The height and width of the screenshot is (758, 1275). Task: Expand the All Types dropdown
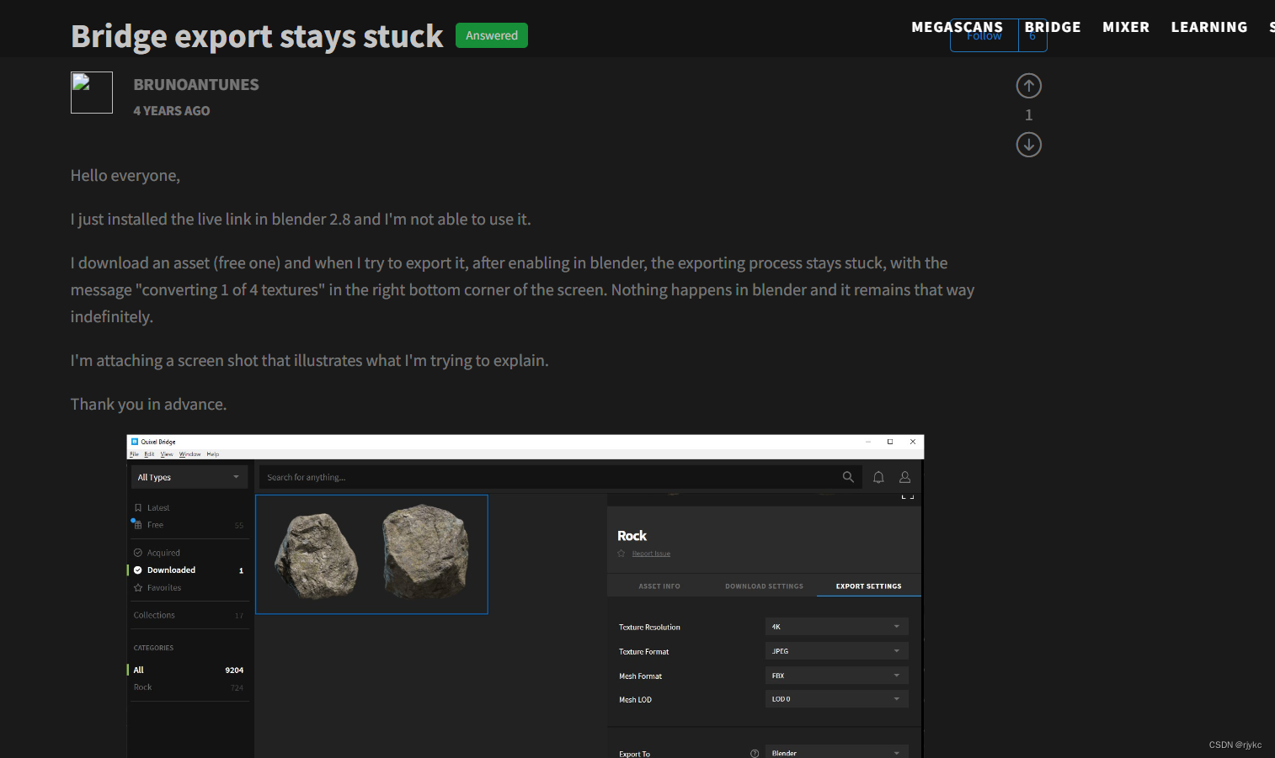point(189,477)
